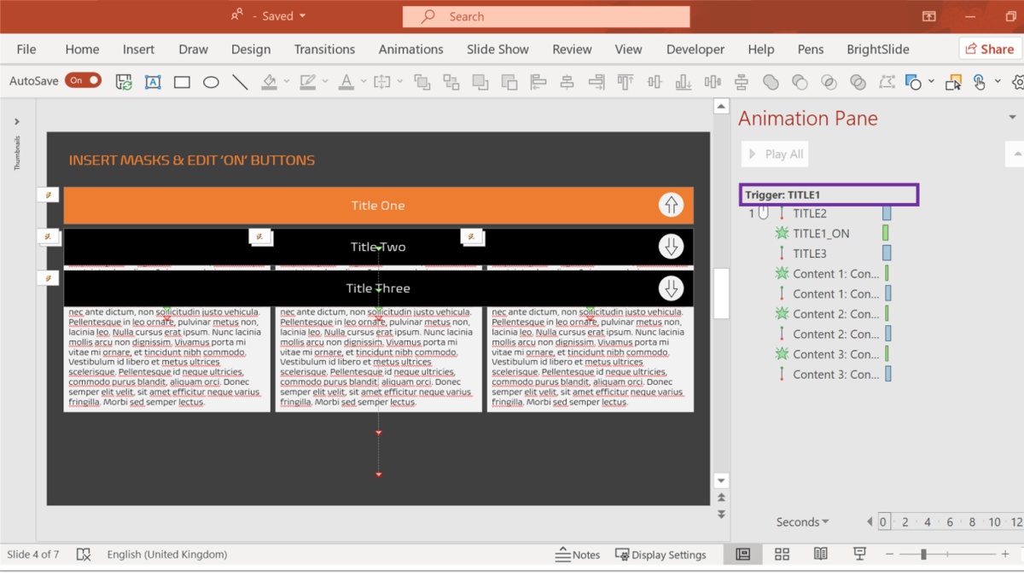This screenshot has height=576, width=1024.
Task: Click English (United Kingdom) language indicator
Action: 167,555
